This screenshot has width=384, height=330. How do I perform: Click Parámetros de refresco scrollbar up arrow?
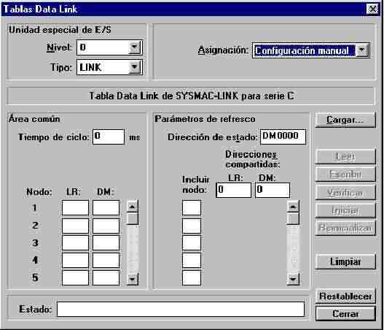pos(293,207)
